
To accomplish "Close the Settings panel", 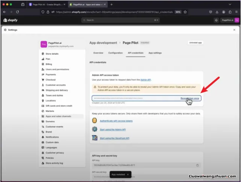I will (234, 30).
